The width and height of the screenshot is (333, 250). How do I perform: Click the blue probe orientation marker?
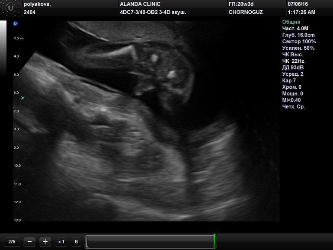[16, 23]
